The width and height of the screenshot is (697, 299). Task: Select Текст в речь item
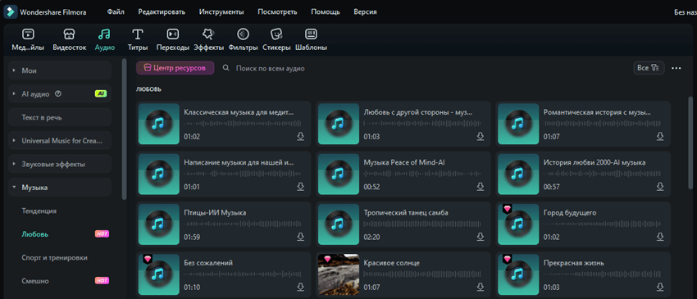[x=60, y=117]
